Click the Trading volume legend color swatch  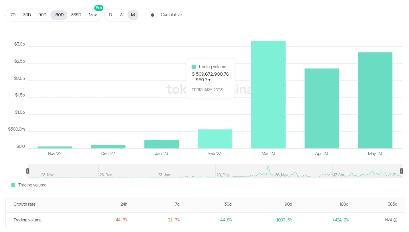(13, 185)
